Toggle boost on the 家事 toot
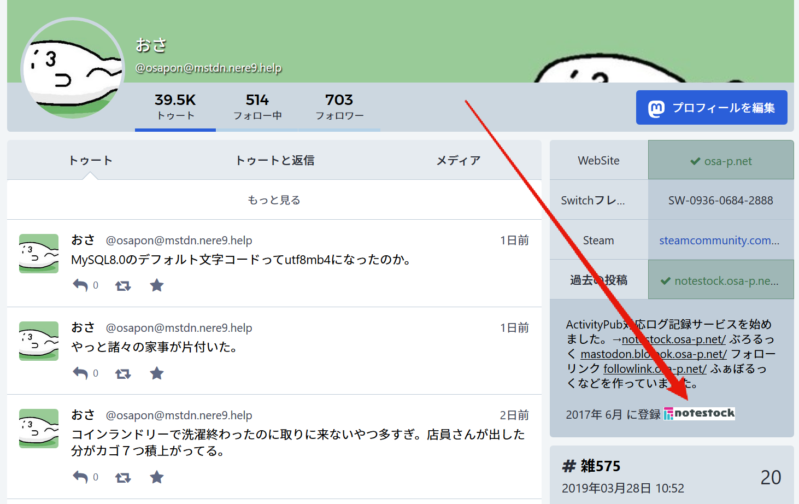 click(122, 373)
